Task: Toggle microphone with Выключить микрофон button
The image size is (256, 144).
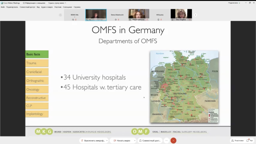Action: pyautogui.click(x=92, y=141)
